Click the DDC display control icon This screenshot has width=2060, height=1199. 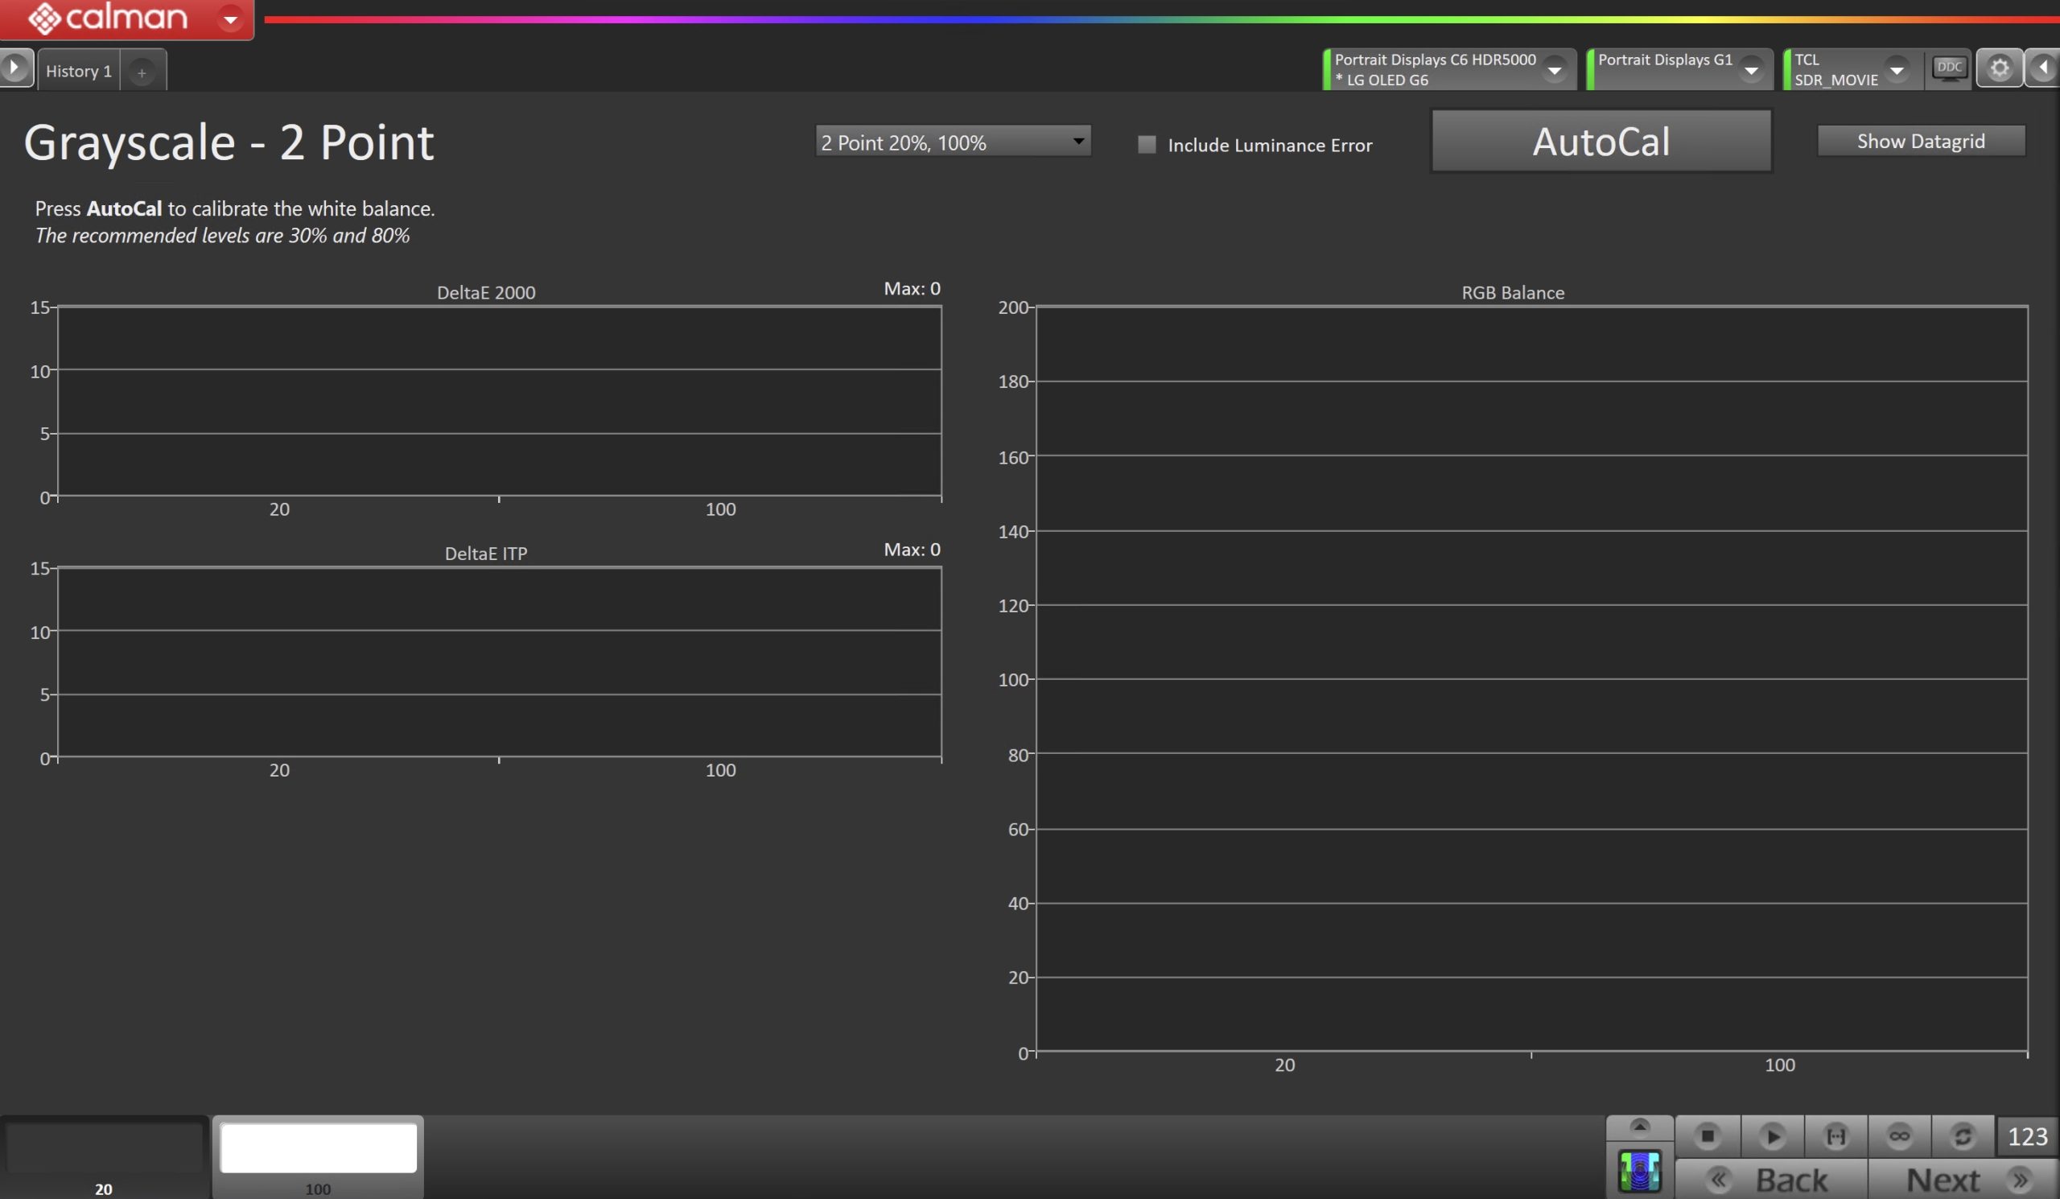(x=1949, y=68)
